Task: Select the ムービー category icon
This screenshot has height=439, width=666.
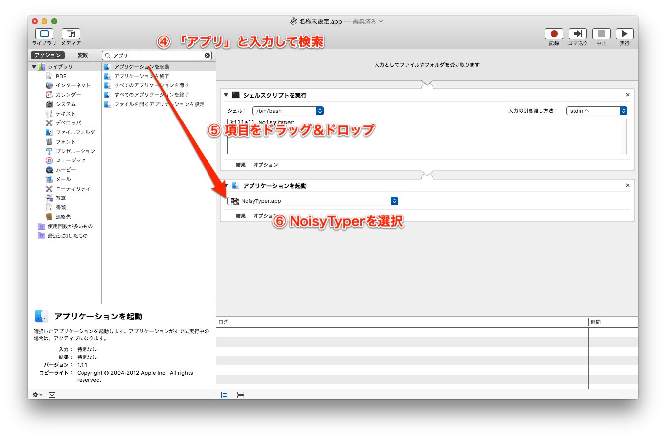Action: click(49, 170)
